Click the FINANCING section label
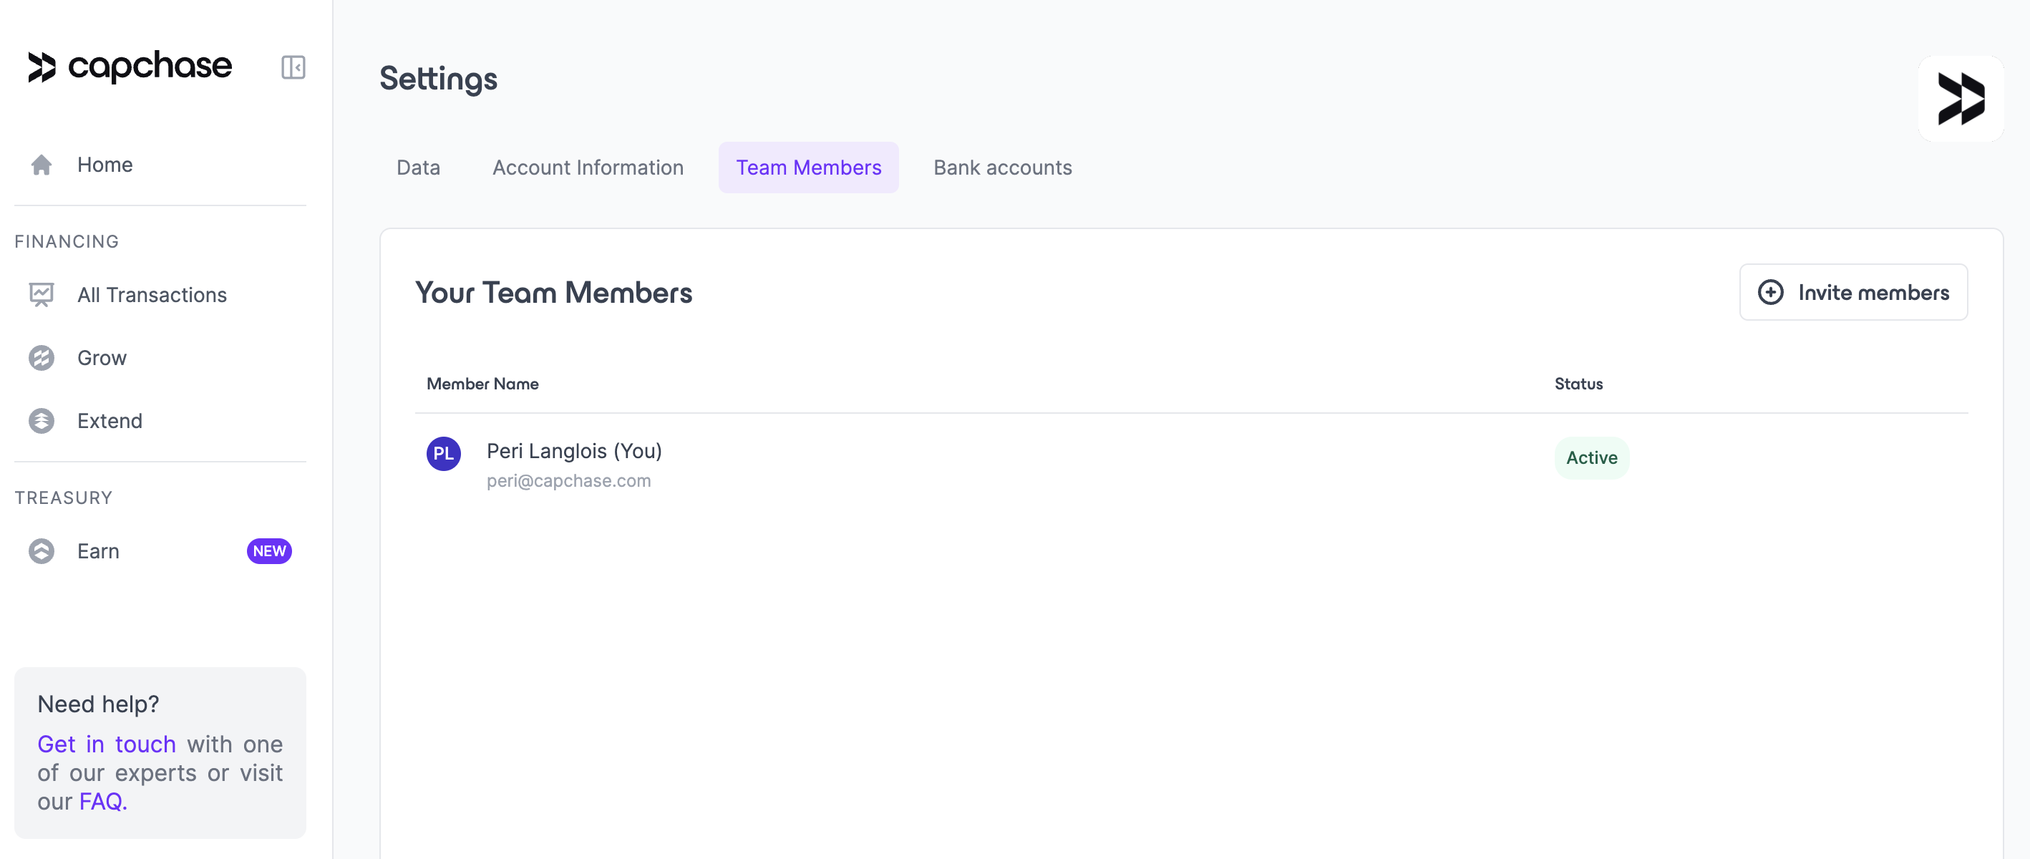This screenshot has height=859, width=2030. [67, 241]
